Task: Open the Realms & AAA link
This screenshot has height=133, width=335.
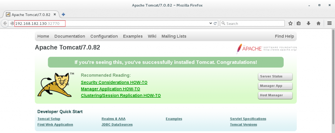Action: point(114,119)
